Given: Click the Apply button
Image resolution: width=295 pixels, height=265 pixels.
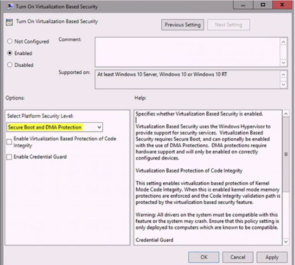Looking at the screenshot, I should tap(272, 257).
